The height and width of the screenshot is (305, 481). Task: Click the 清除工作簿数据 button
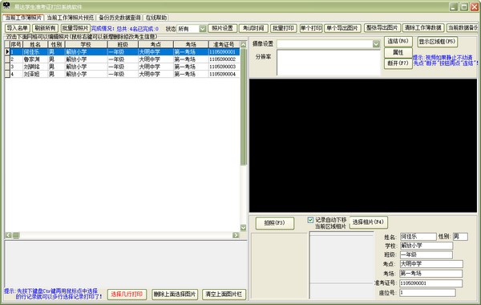pos(423,28)
